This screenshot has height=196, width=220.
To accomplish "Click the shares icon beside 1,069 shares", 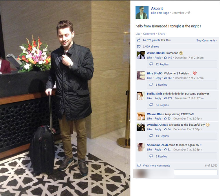I will (x=139, y=46).
